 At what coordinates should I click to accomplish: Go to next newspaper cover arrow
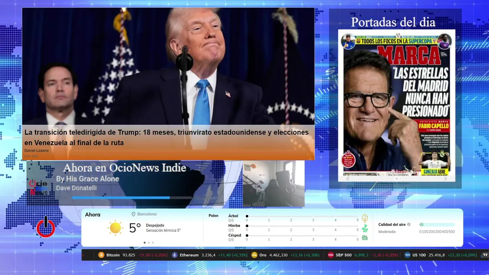point(445,179)
